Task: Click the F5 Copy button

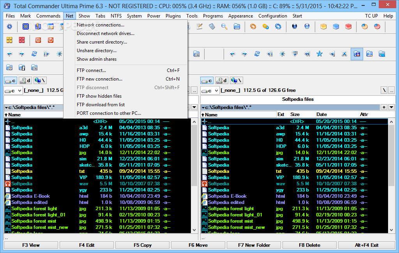Action: pos(143,245)
